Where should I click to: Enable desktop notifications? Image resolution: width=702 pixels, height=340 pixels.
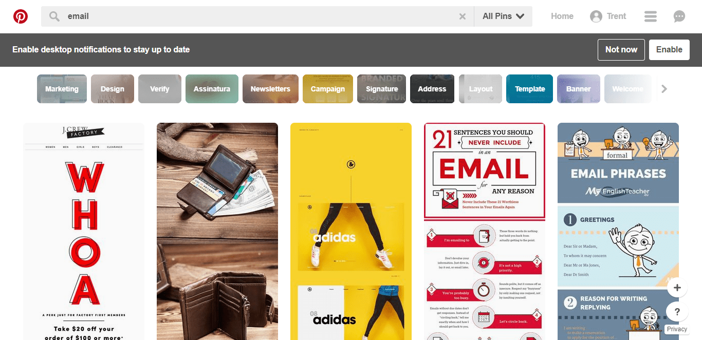click(x=669, y=50)
